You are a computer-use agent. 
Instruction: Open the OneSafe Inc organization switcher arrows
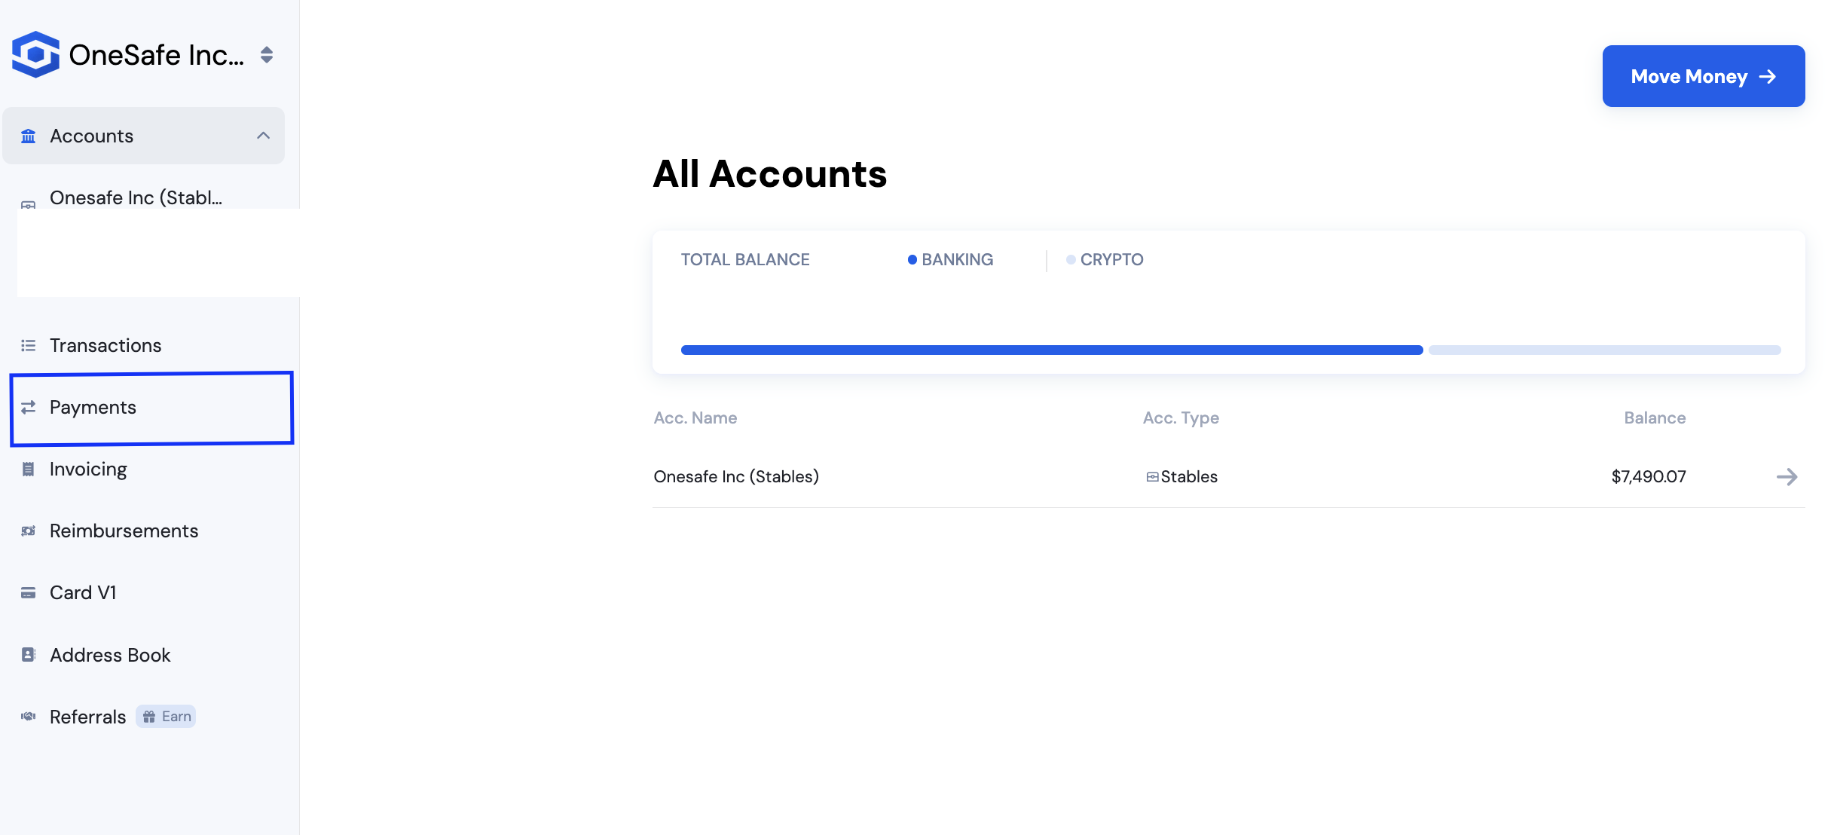(x=267, y=54)
